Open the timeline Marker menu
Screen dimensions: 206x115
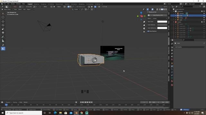(x=26, y=102)
